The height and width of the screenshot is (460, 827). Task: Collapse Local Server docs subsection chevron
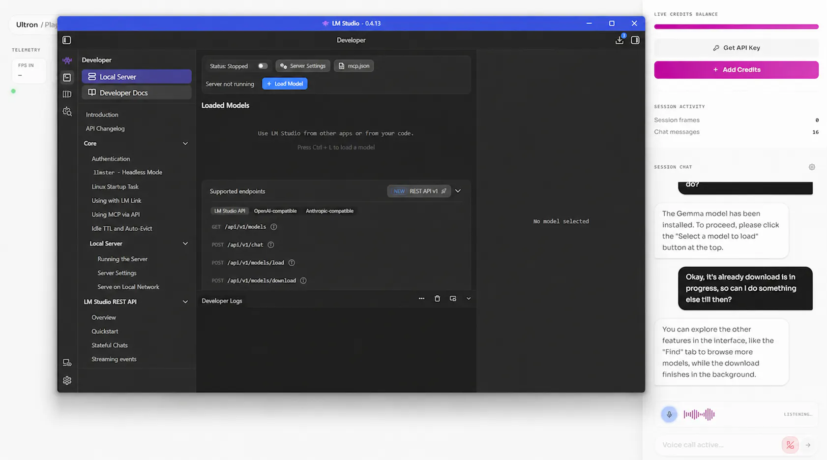coord(185,244)
